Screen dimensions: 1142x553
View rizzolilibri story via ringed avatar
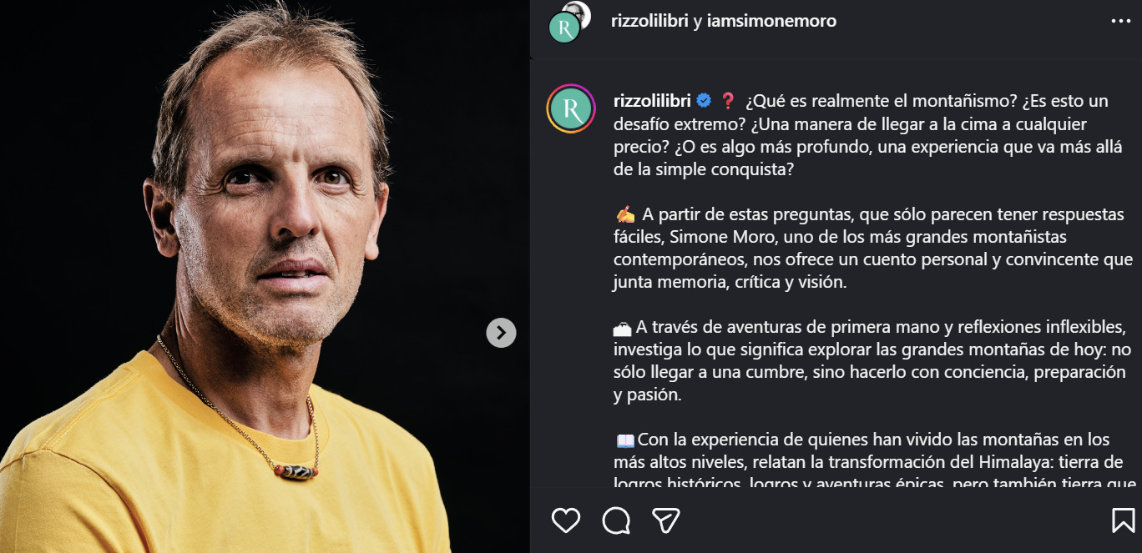(x=570, y=109)
